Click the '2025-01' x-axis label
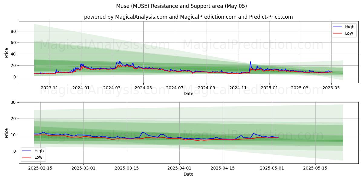 point(269,88)
